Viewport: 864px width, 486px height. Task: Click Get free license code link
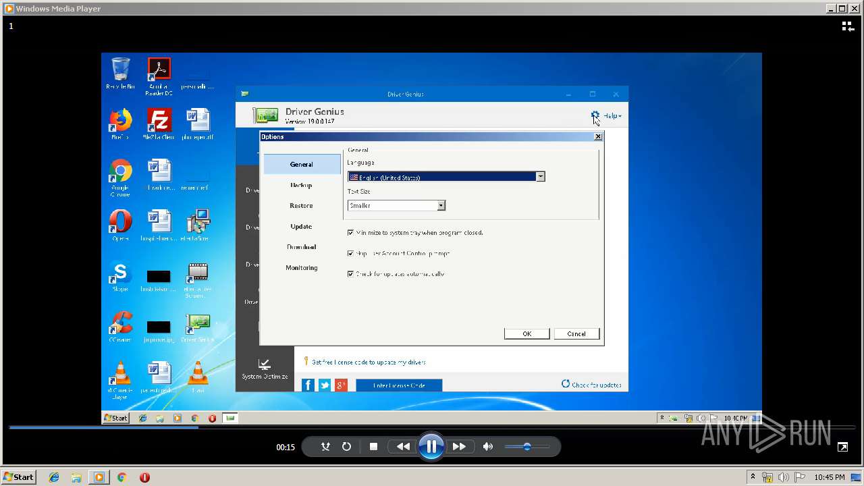(x=369, y=362)
